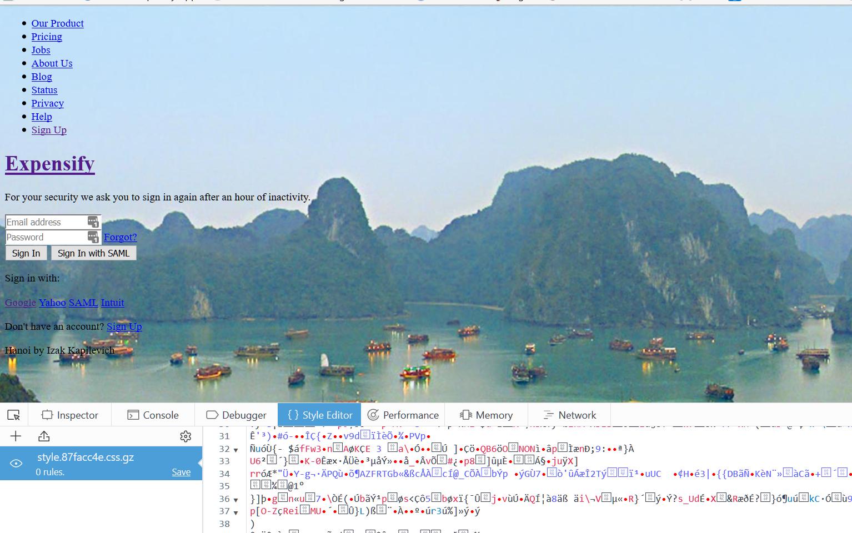Switch to the Inspector tab
This screenshot has height=533, width=852.
(70, 415)
